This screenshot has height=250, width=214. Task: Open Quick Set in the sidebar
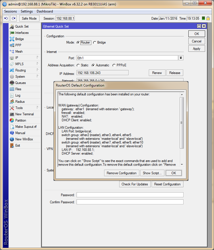point(22,26)
